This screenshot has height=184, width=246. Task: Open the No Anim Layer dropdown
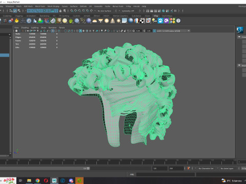[x=227, y=168]
